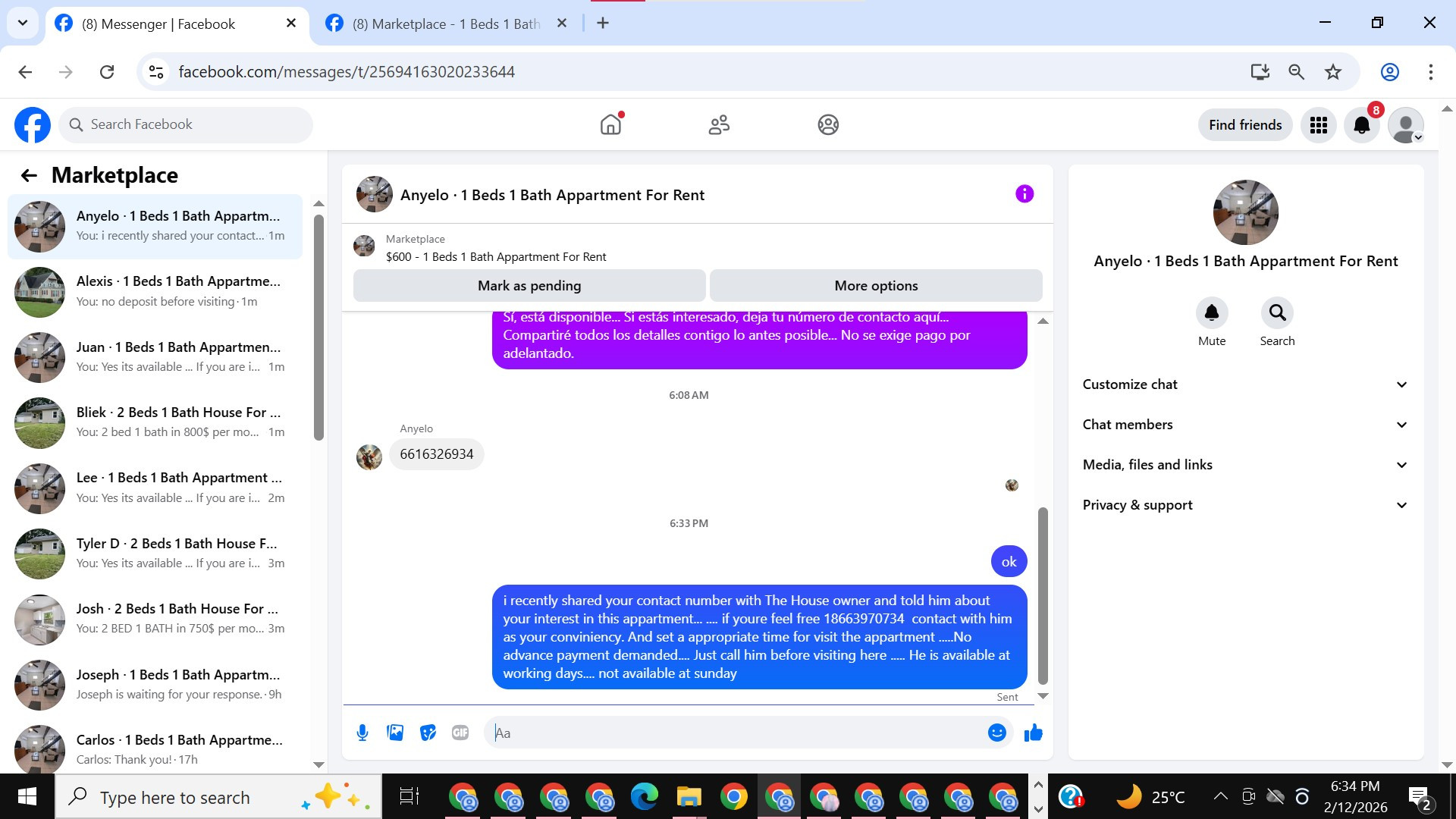
Task: Close the Marketplace browser tab
Action: [x=562, y=24]
